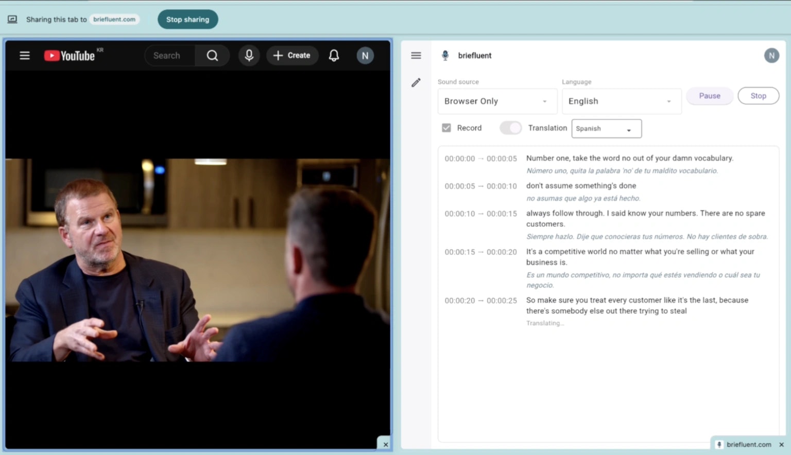Open the briefluent sidebar hamburger menu

(x=416, y=55)
